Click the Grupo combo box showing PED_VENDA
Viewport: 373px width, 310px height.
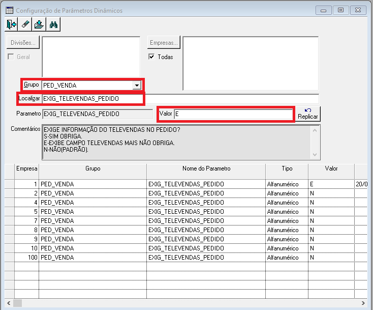pos(91,86)
